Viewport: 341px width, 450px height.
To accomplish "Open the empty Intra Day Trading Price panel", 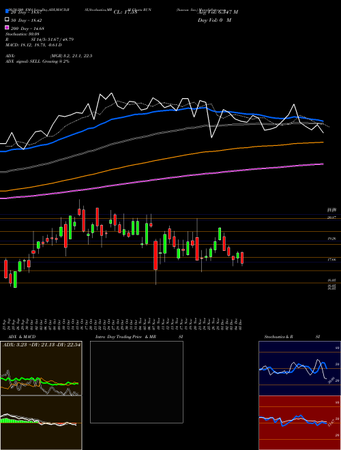I will (x=136, y=382).
